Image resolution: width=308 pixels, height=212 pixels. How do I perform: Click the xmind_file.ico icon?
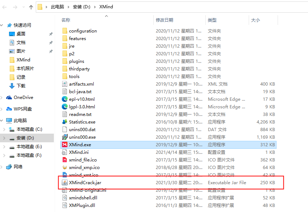click(65, 160)
